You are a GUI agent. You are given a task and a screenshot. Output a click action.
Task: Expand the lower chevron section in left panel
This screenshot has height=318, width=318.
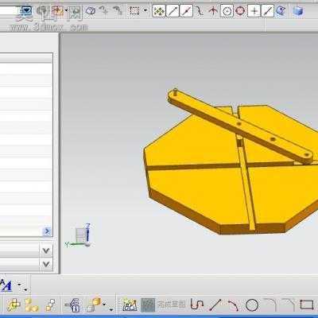46,264
